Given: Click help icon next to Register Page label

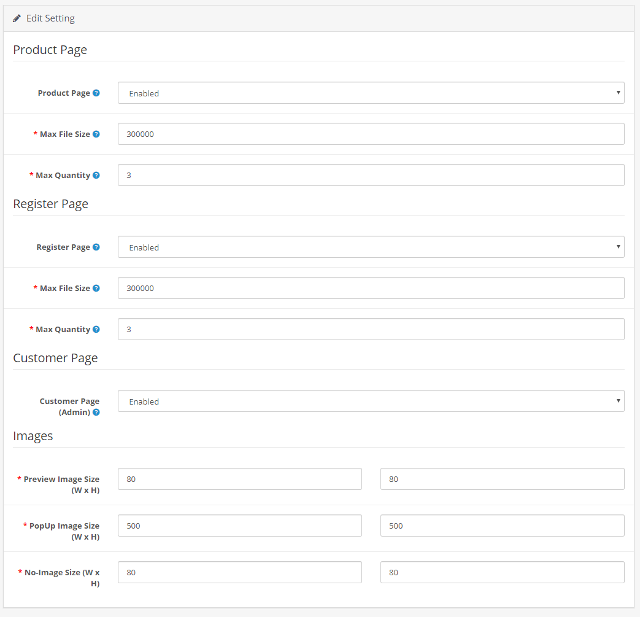Looking at the screenshot, I should (96, 247).
